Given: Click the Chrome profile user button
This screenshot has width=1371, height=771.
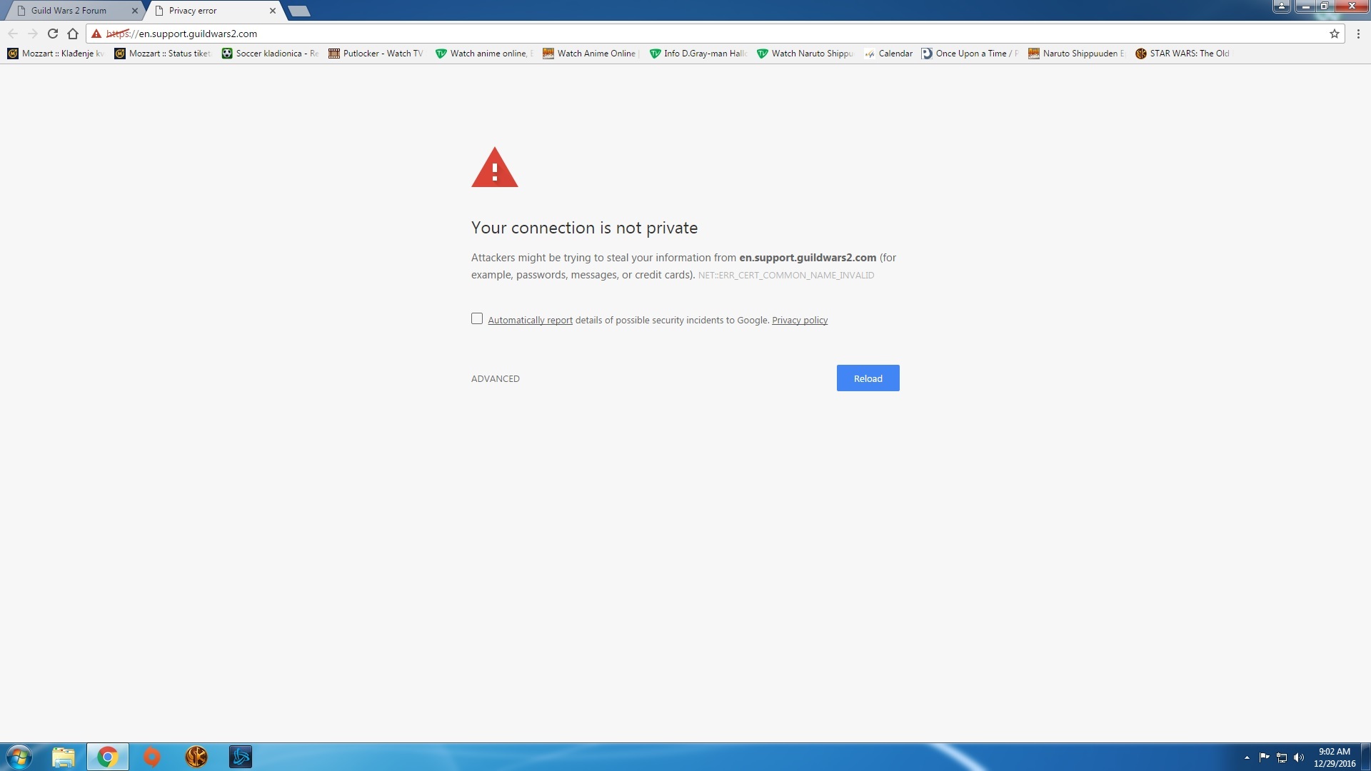Looking at the screenshot, I should coord(1281,6).
